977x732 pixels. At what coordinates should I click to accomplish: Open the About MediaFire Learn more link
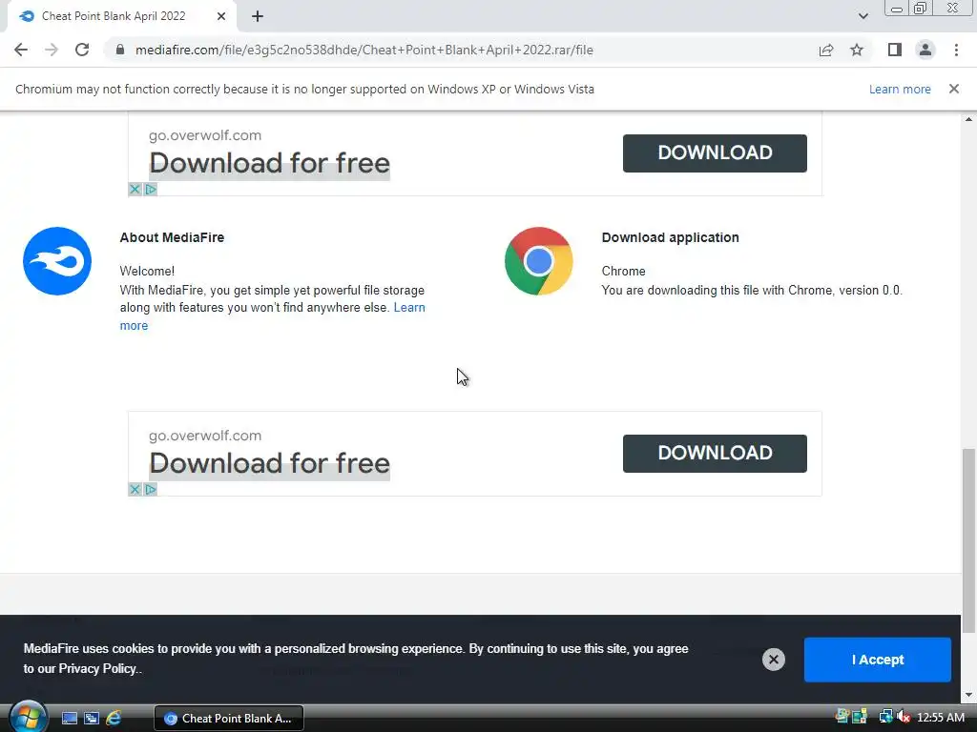[x=409, y=308]
